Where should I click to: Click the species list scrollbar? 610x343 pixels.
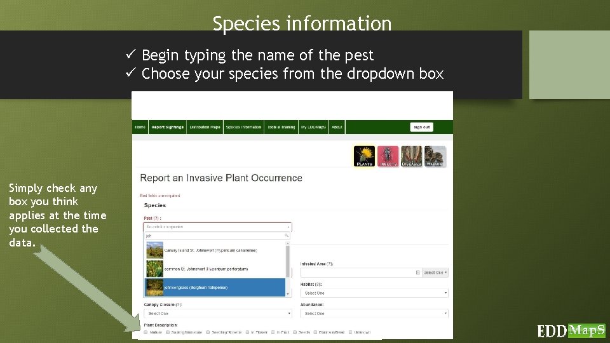coord(288,261)
